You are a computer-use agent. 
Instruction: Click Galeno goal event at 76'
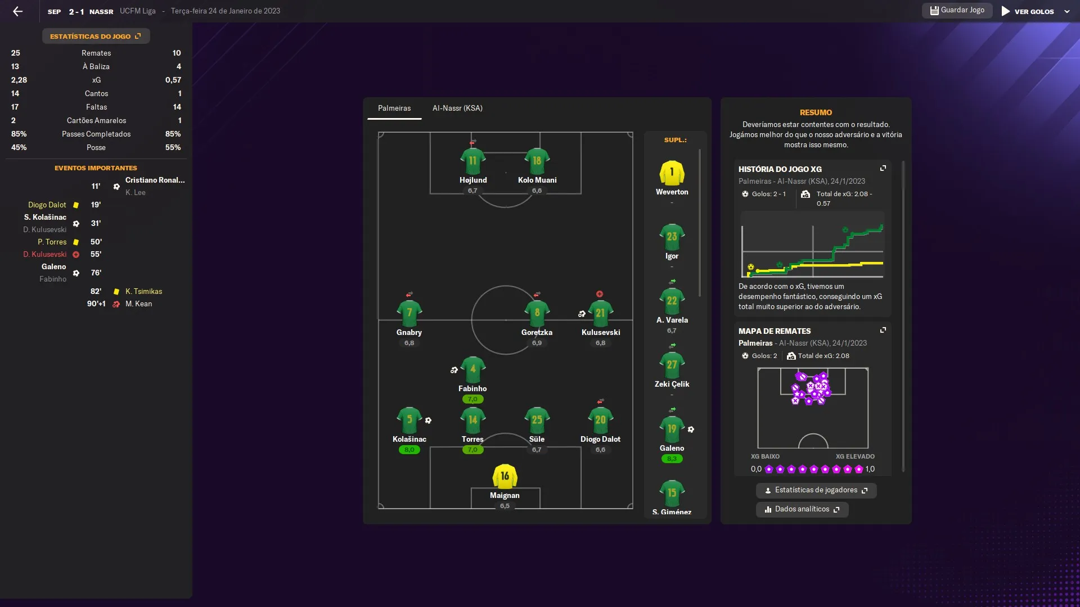pos(70,273)
